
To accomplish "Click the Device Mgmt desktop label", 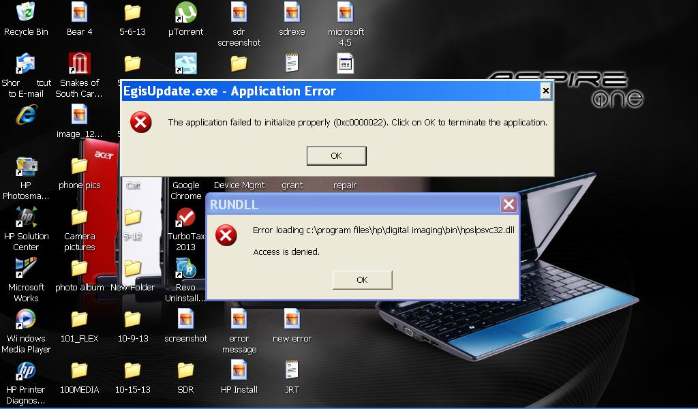I will (239, 185).
